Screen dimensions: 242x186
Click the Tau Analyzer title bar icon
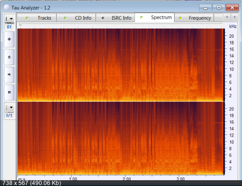click(7, 8)
